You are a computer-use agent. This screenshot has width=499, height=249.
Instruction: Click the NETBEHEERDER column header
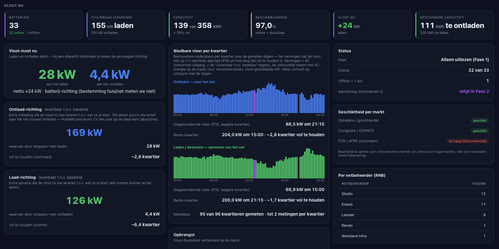[355, 184]
